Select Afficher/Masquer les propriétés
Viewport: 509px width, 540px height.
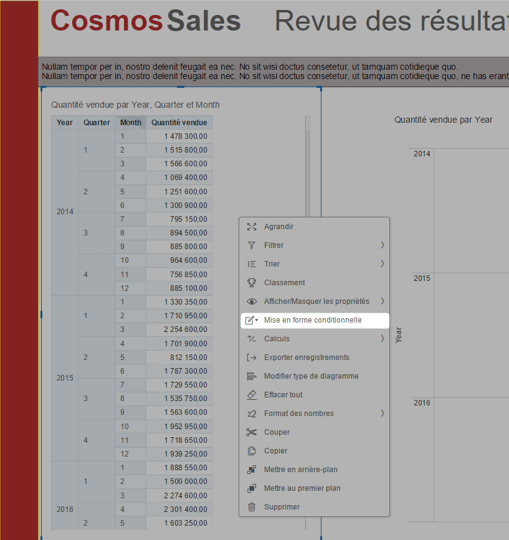[x=315, y=301]
